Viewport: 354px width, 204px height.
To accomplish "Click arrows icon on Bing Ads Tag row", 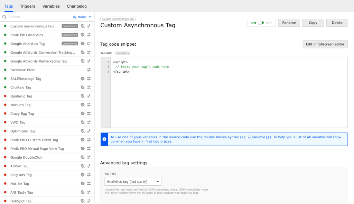I will point(89,175).
